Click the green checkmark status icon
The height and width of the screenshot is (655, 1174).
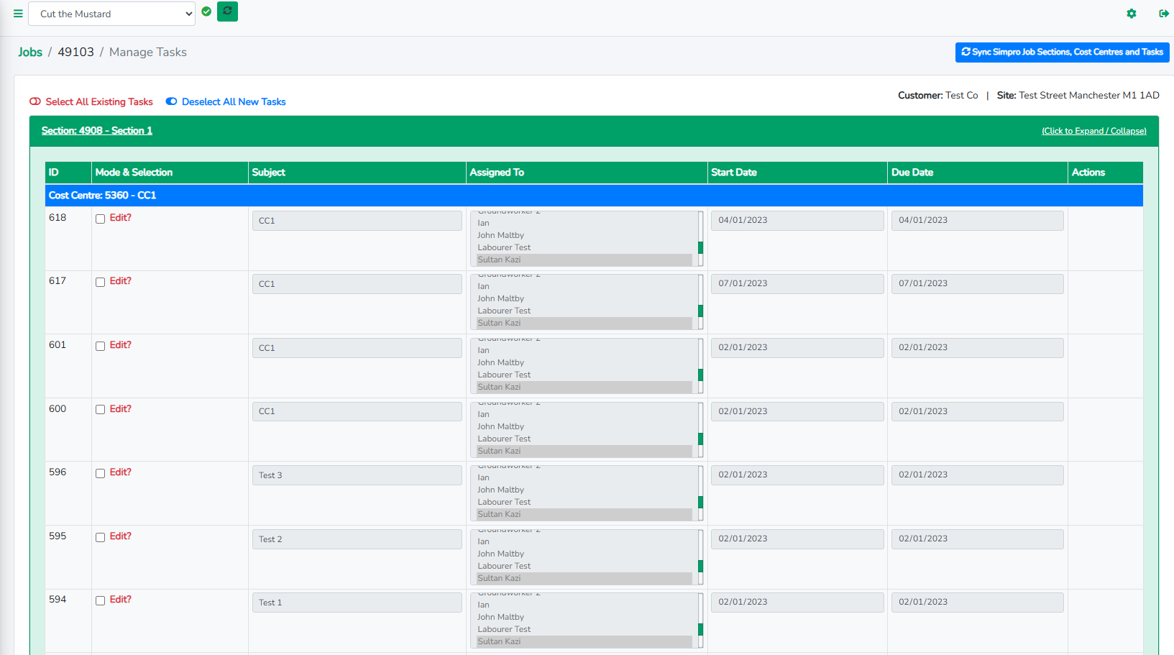[206, 12]
